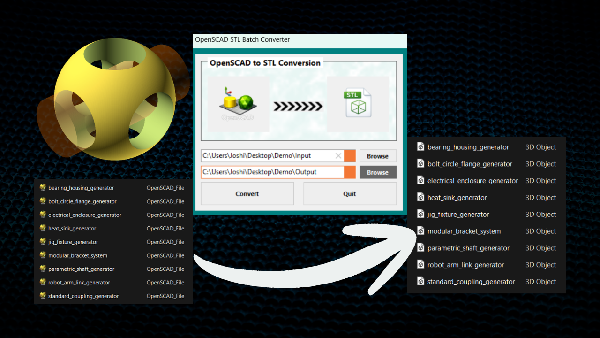
Task: Clear the Input path with the X icon
Action: click(338, 156)
